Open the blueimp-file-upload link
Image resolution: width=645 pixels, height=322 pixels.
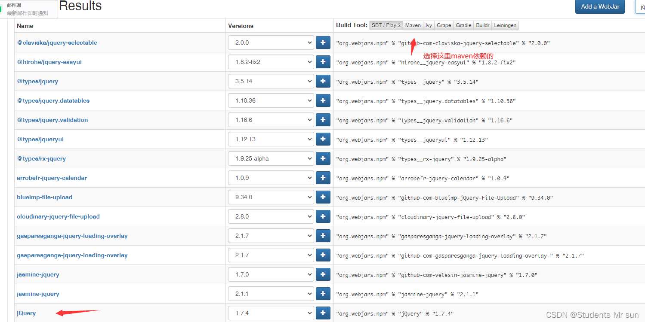tap(45, 197)
